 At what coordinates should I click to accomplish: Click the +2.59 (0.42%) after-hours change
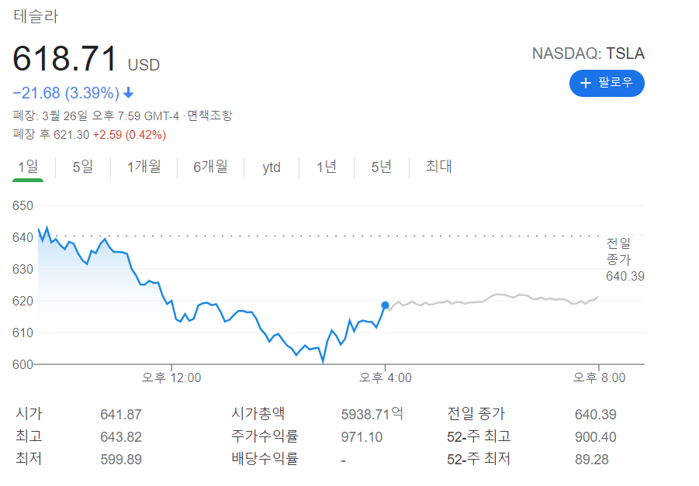130,135
